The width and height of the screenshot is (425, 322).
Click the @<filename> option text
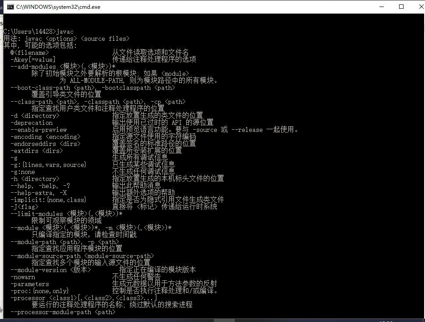pyautogui.click(x=29, y=53)
